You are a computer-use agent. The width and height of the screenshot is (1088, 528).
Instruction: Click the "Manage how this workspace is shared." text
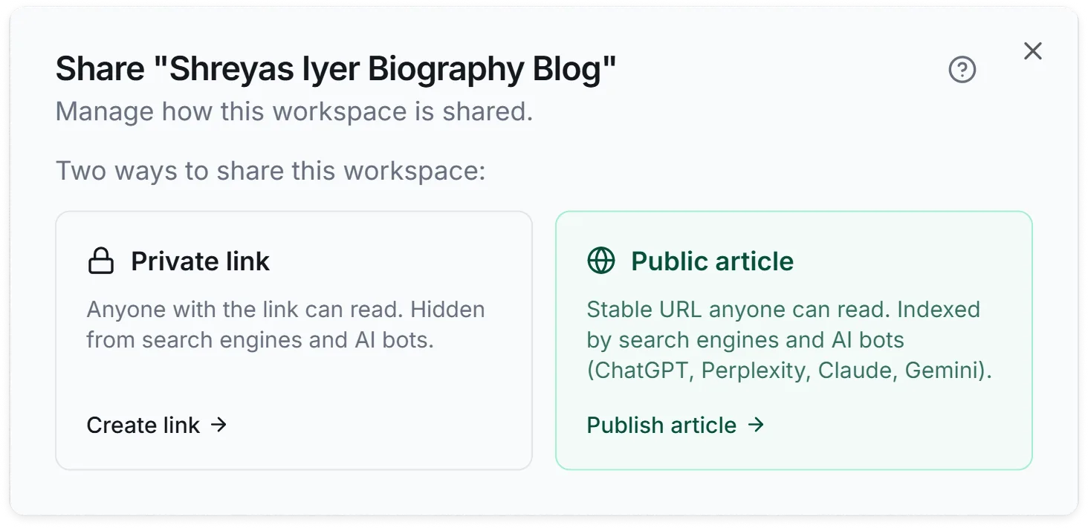[294, 112]
